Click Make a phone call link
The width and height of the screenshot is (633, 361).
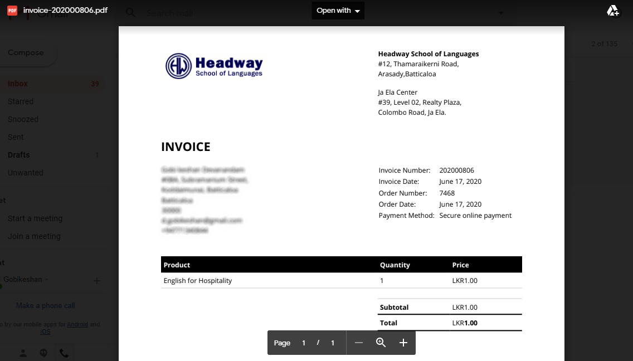point(45,306)
